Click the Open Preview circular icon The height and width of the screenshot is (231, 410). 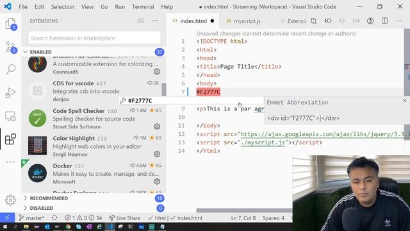(x=370, y=21)
